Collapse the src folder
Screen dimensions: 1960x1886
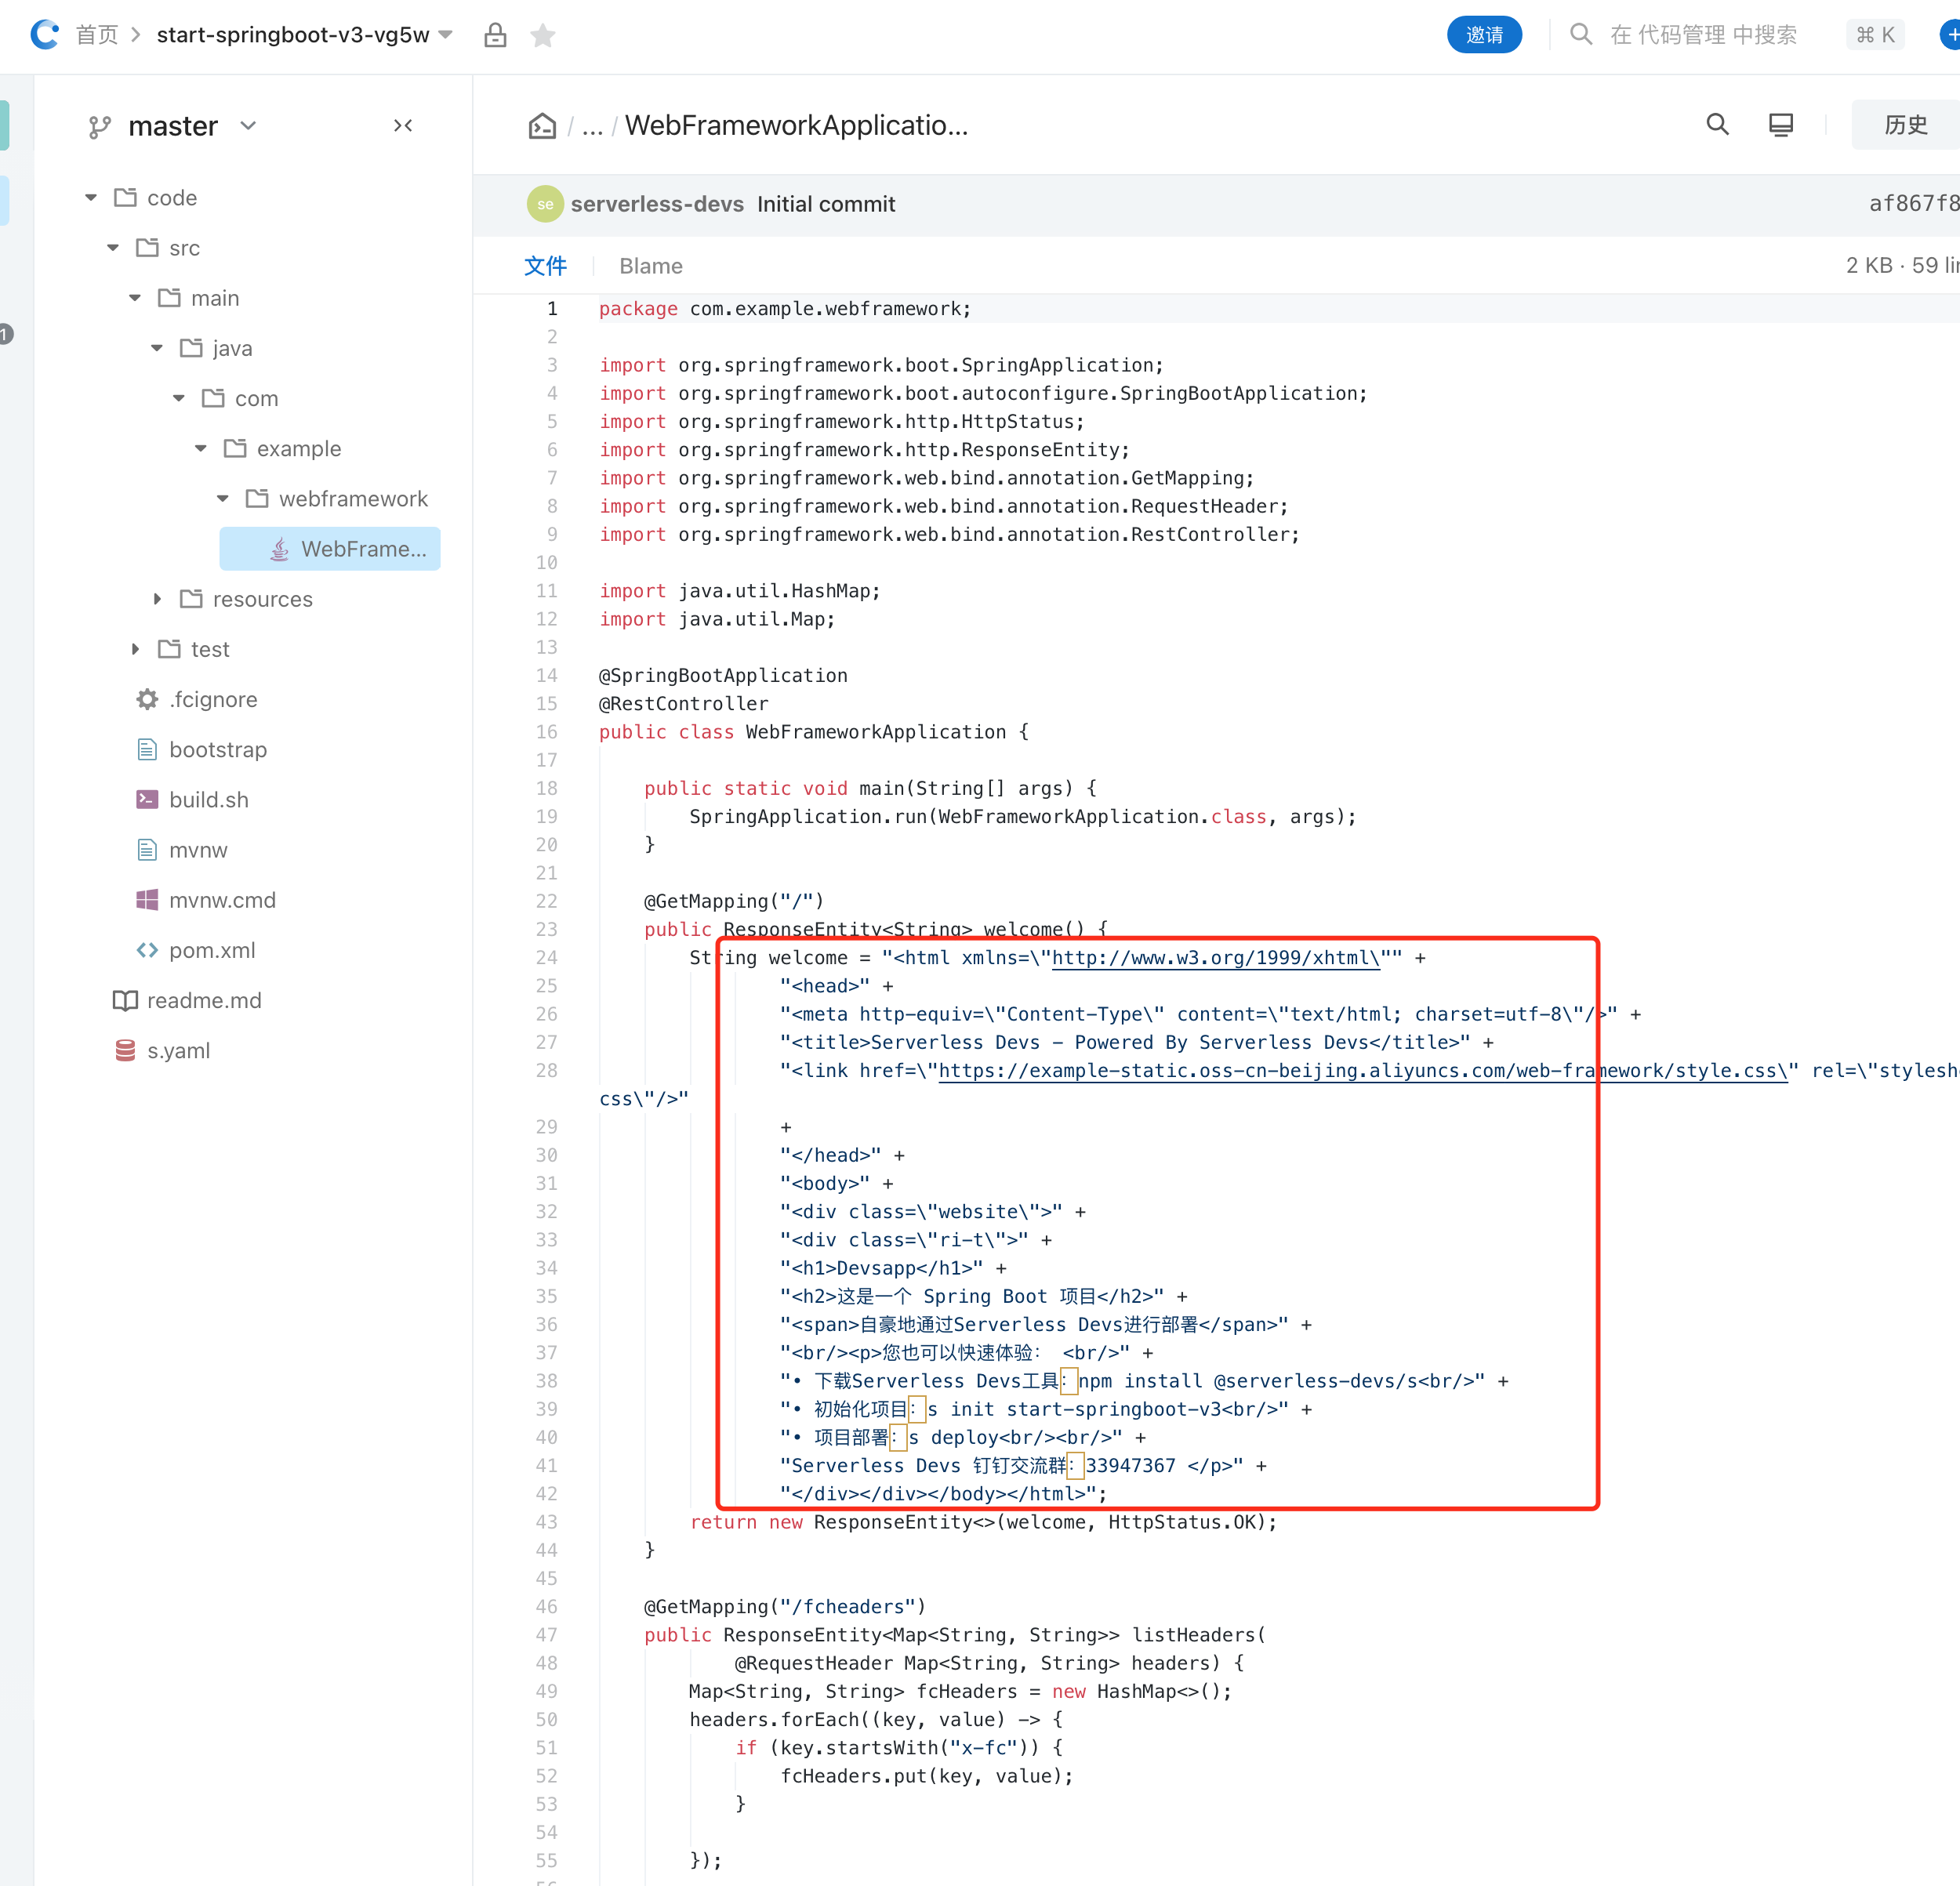pos(113,247)
